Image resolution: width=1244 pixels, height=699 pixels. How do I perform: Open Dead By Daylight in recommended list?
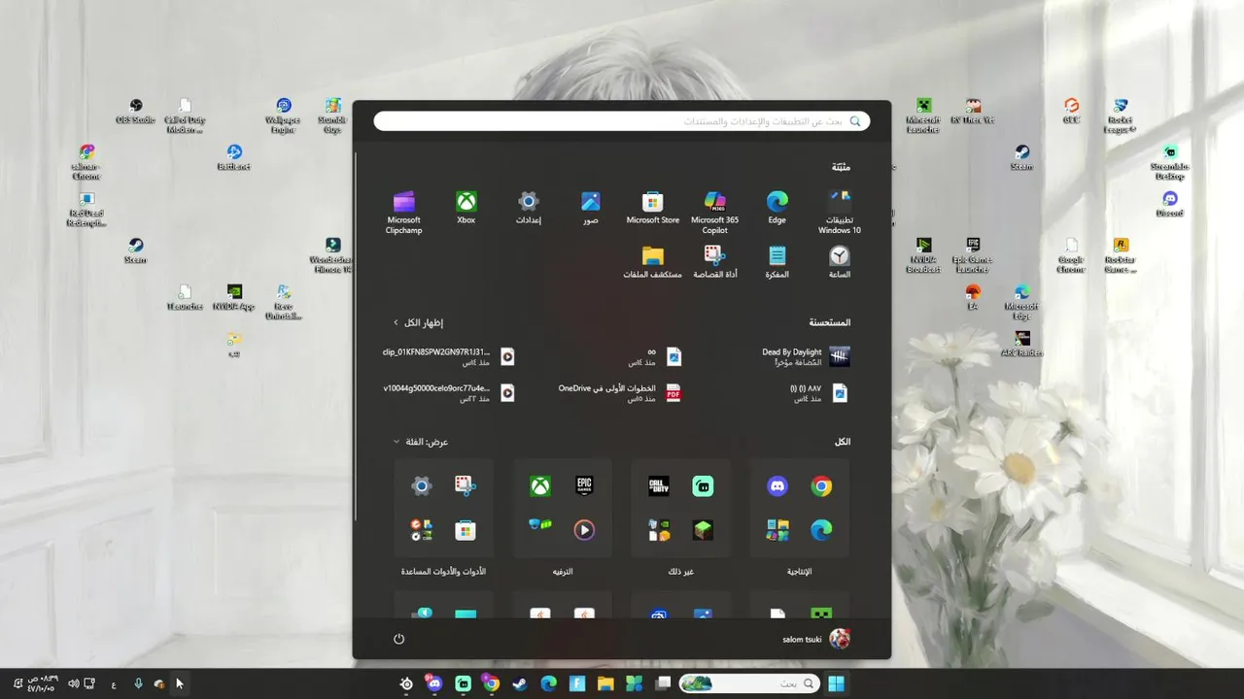(805, 356)
